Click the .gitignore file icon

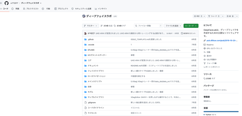[85, 102]
